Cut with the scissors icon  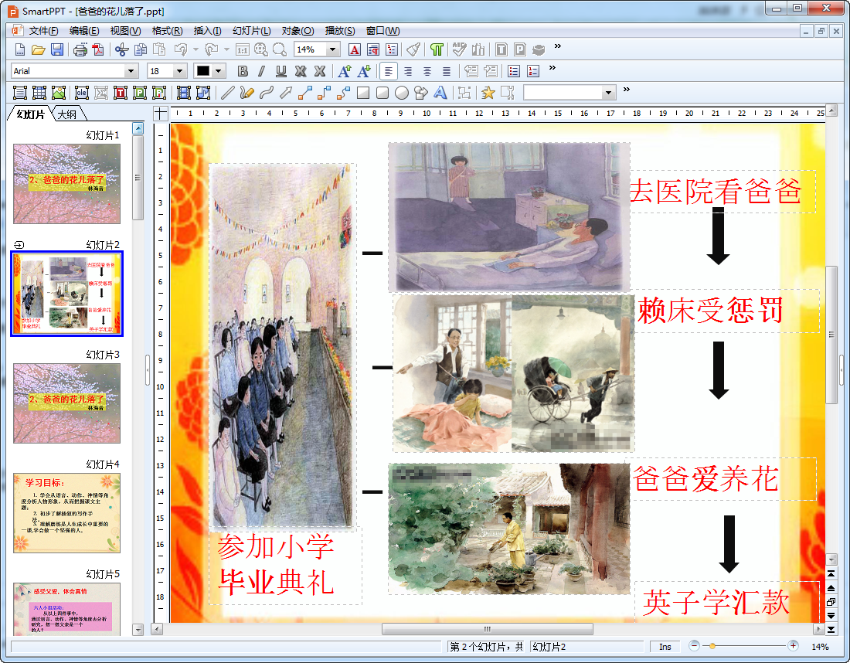click(121, 50)
